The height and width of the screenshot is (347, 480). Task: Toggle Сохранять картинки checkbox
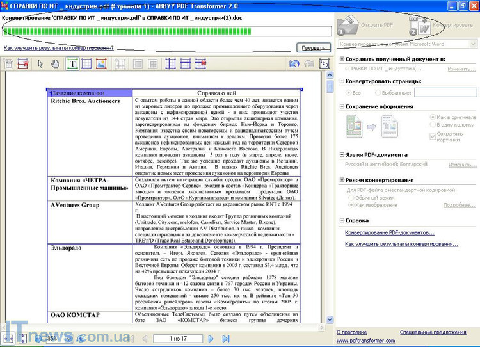[x=433, y=136]
